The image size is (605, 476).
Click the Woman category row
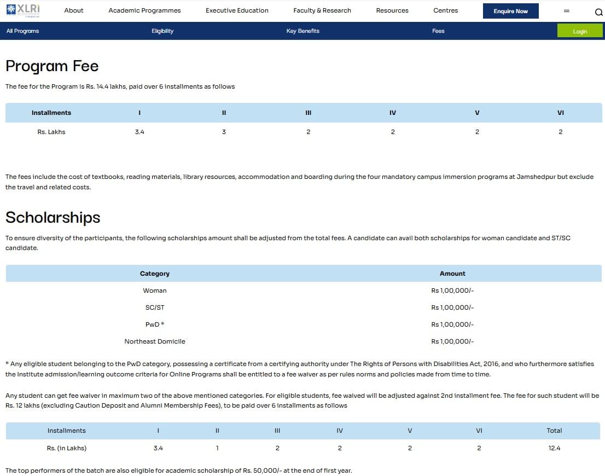[x=155, y=291]
